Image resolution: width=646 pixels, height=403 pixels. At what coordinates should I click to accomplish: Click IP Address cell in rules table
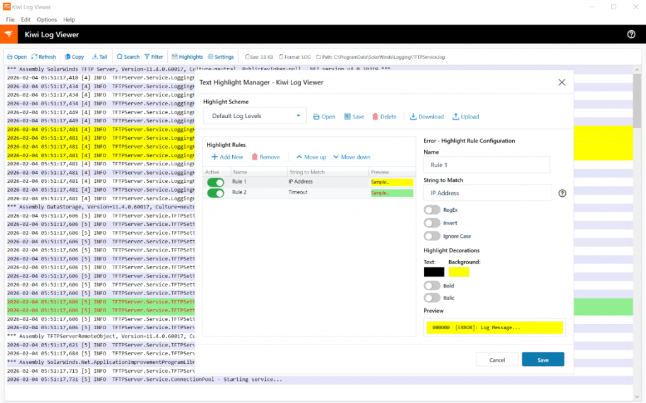pyautogui.click(x=328, y=182)
